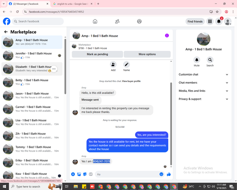Image resolution: width=237 pixels, height=190 pixels.
Task: Open the Carmel conversation
Action: point(32,109)
